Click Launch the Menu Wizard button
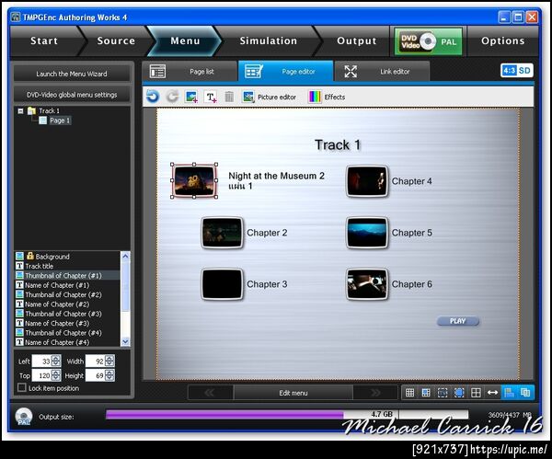The height and width of the screenshot is (459, 552). coord(72,74)
